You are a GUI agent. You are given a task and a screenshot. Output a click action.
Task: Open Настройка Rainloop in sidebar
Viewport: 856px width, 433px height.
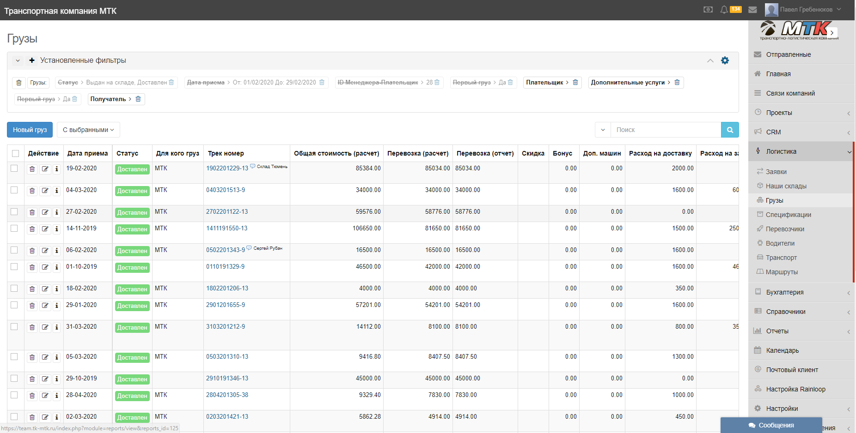(x=801, y=389)
